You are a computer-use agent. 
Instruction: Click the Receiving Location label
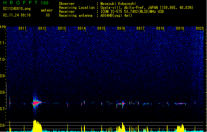(77, 8)
